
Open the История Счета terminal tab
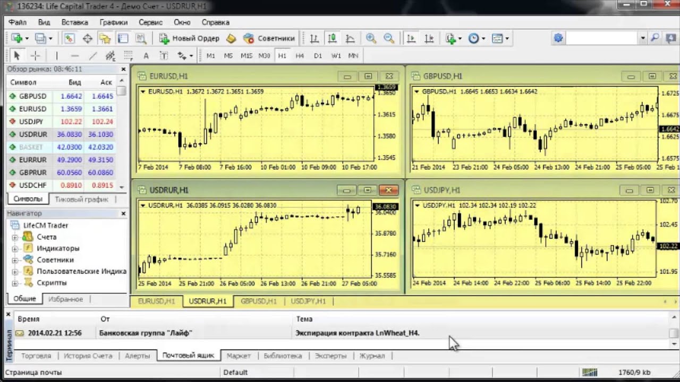coord(88,355)
